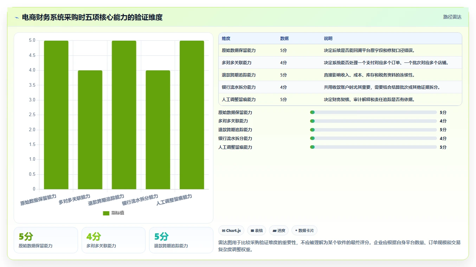
Task: Click the 原始数据保留能力 green bar in chart
Action: tap(56, 115)
